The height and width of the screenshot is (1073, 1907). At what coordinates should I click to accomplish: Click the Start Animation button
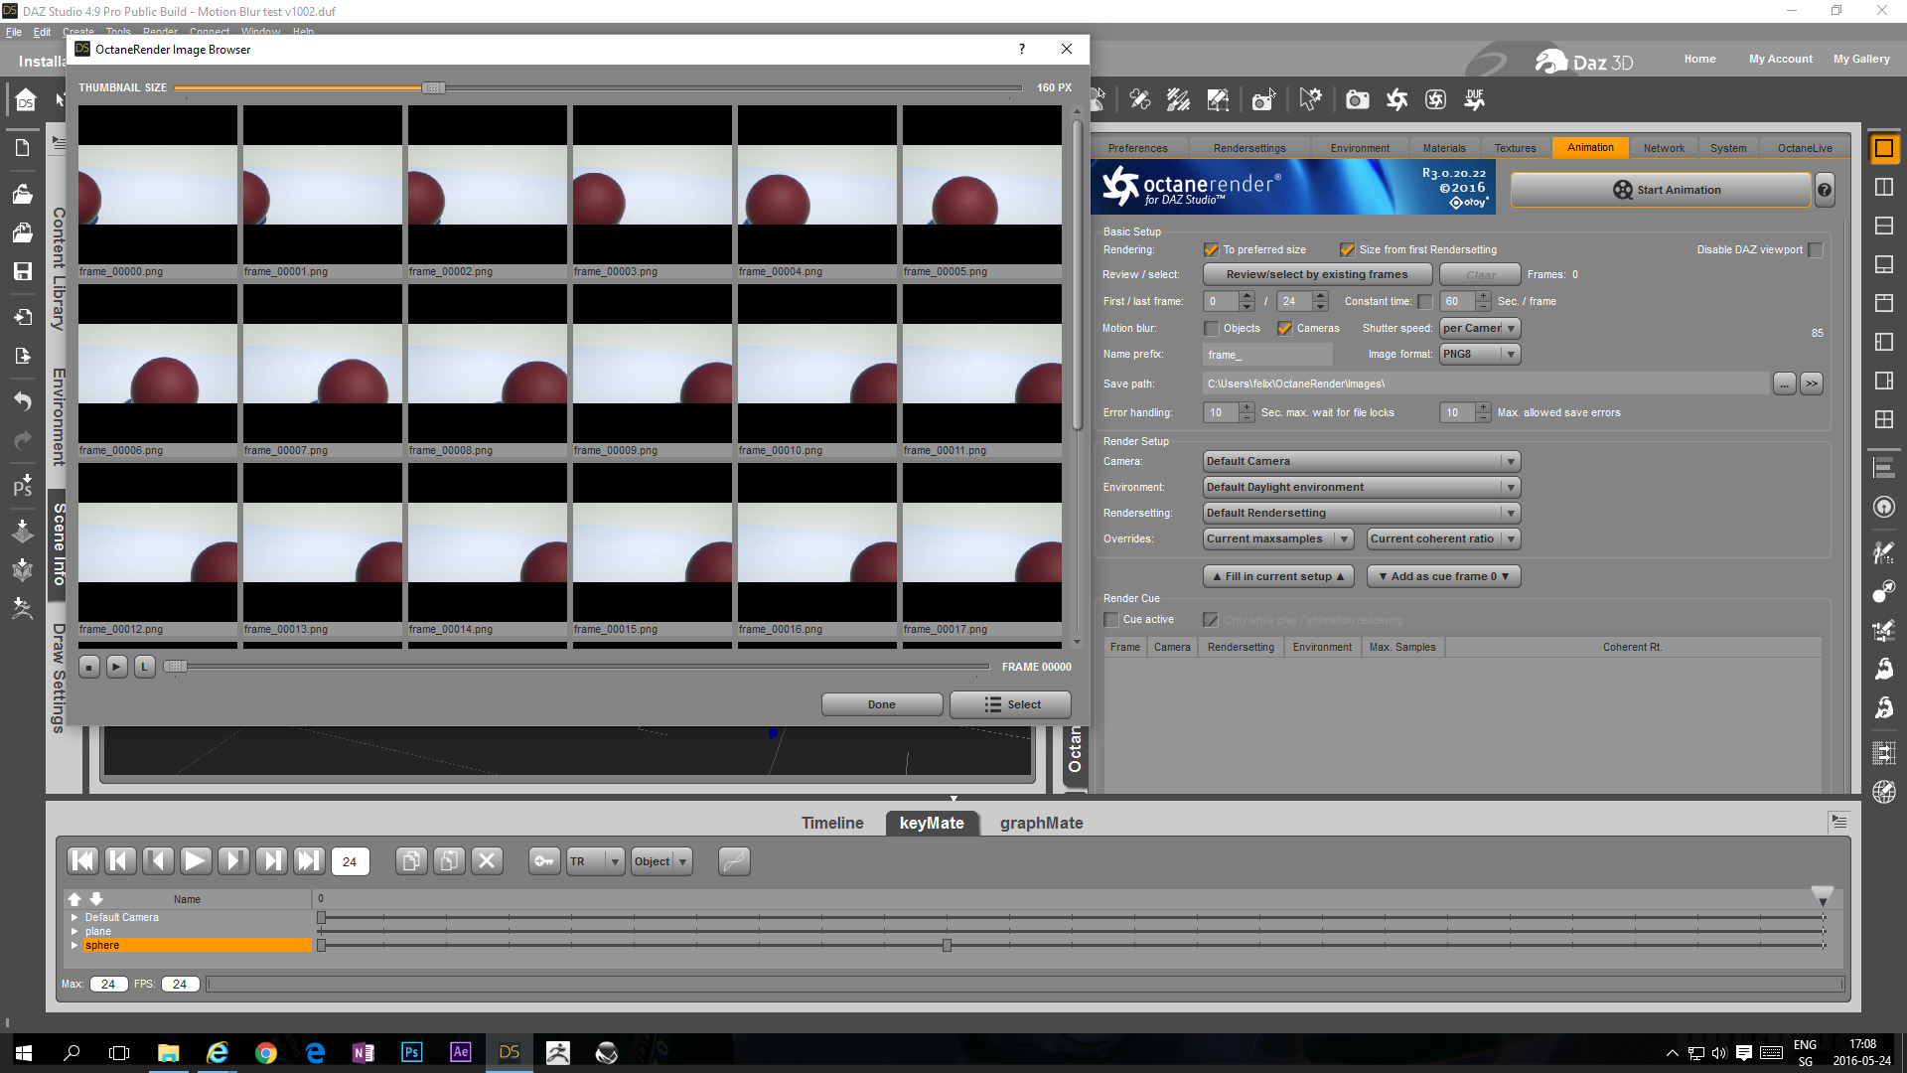pos(1661,190)
